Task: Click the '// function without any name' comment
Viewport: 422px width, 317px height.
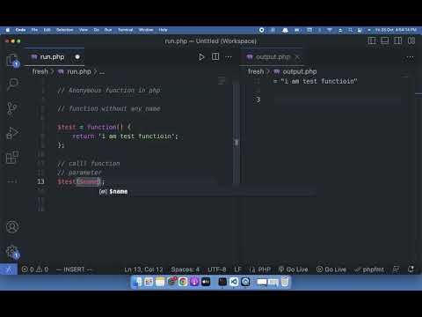Action: tap(109, 108)
